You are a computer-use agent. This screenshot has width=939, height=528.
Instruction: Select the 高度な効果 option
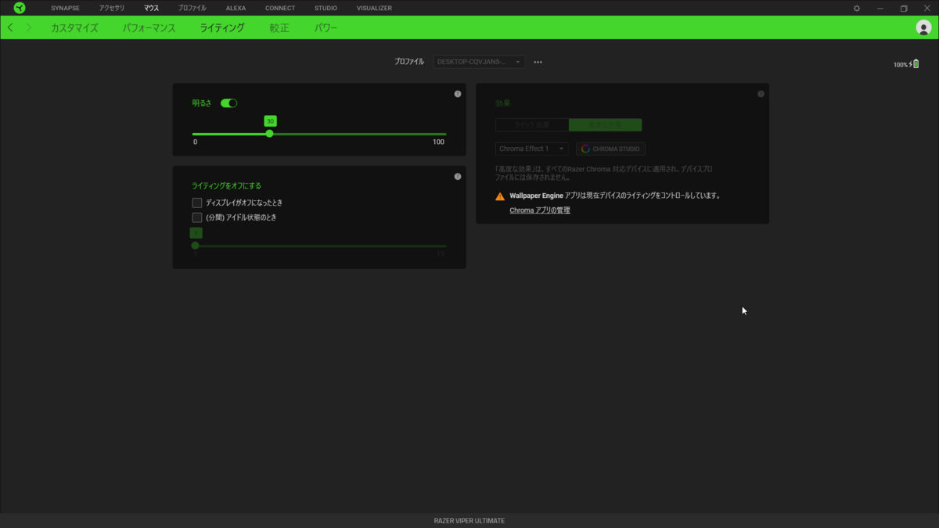click(606, 124)
